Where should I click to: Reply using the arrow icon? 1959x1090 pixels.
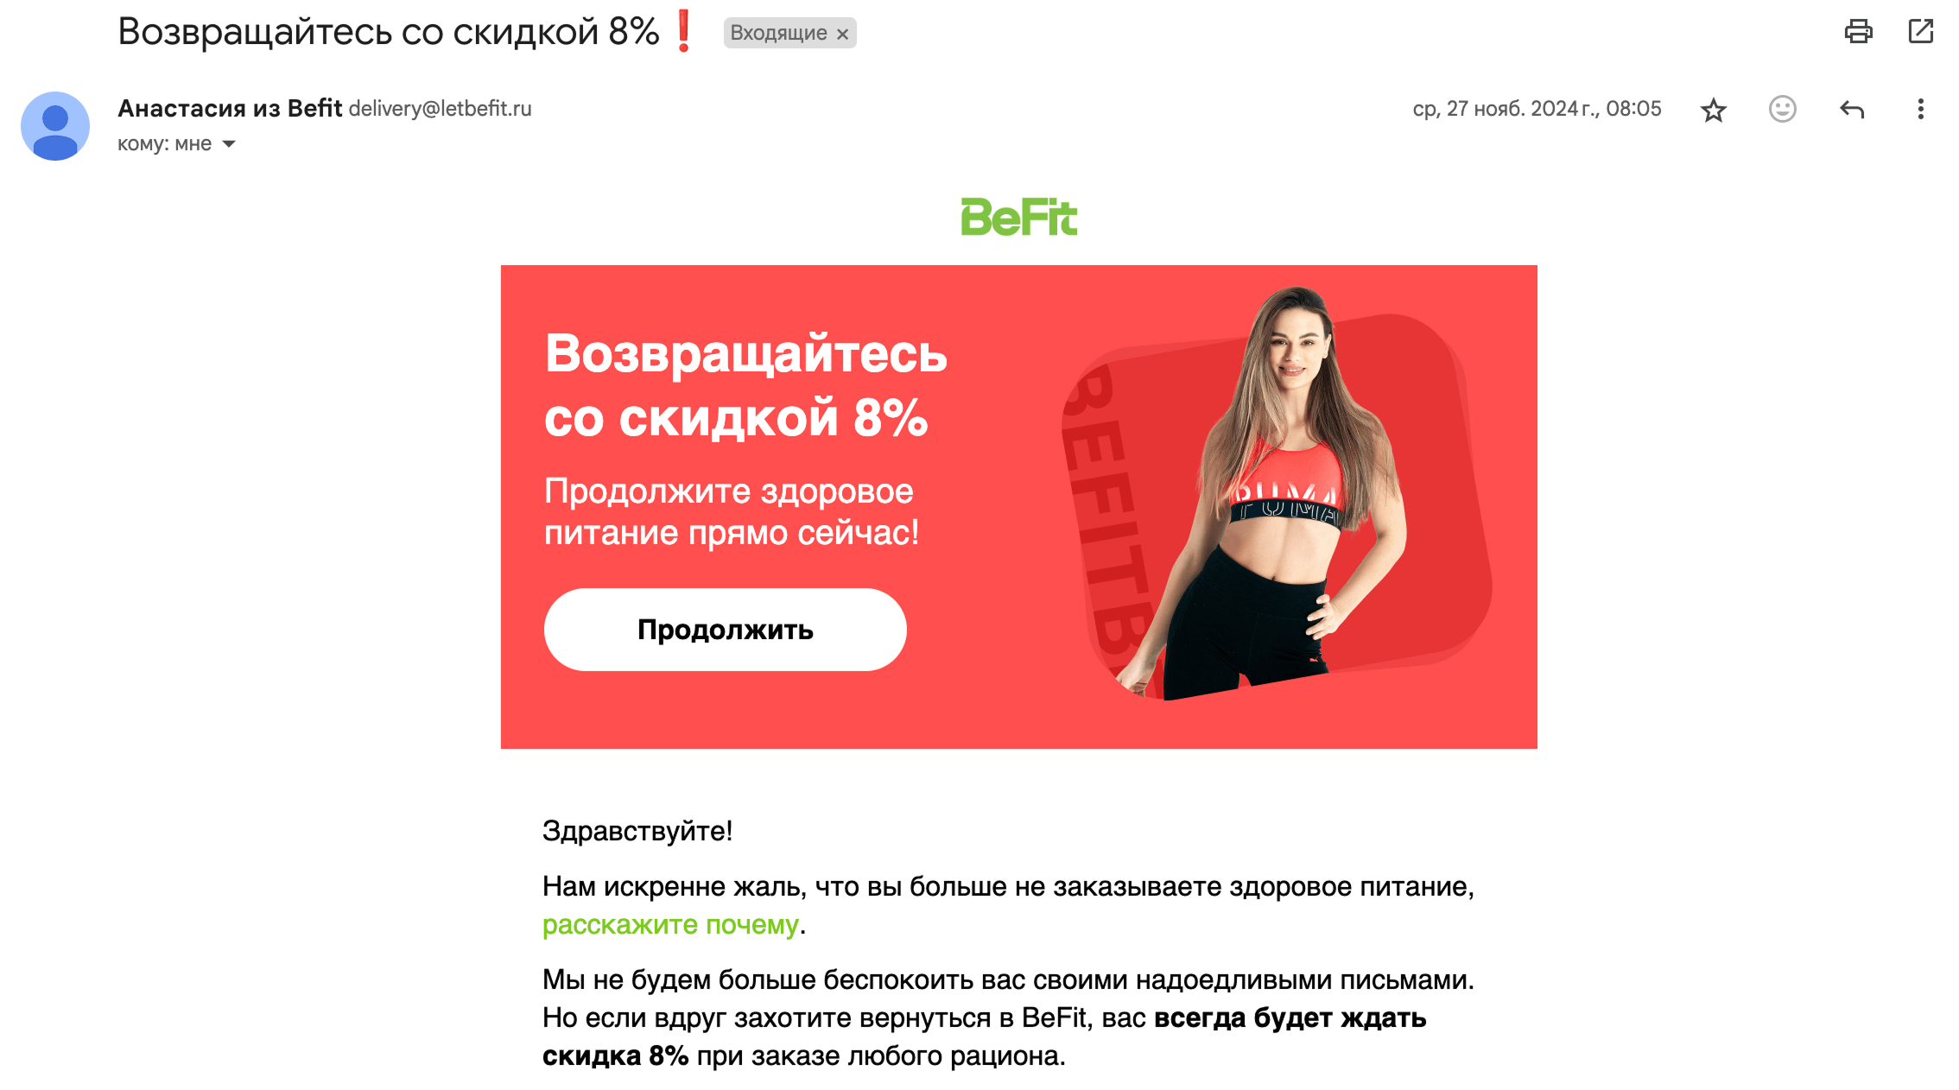point(1852,109)
